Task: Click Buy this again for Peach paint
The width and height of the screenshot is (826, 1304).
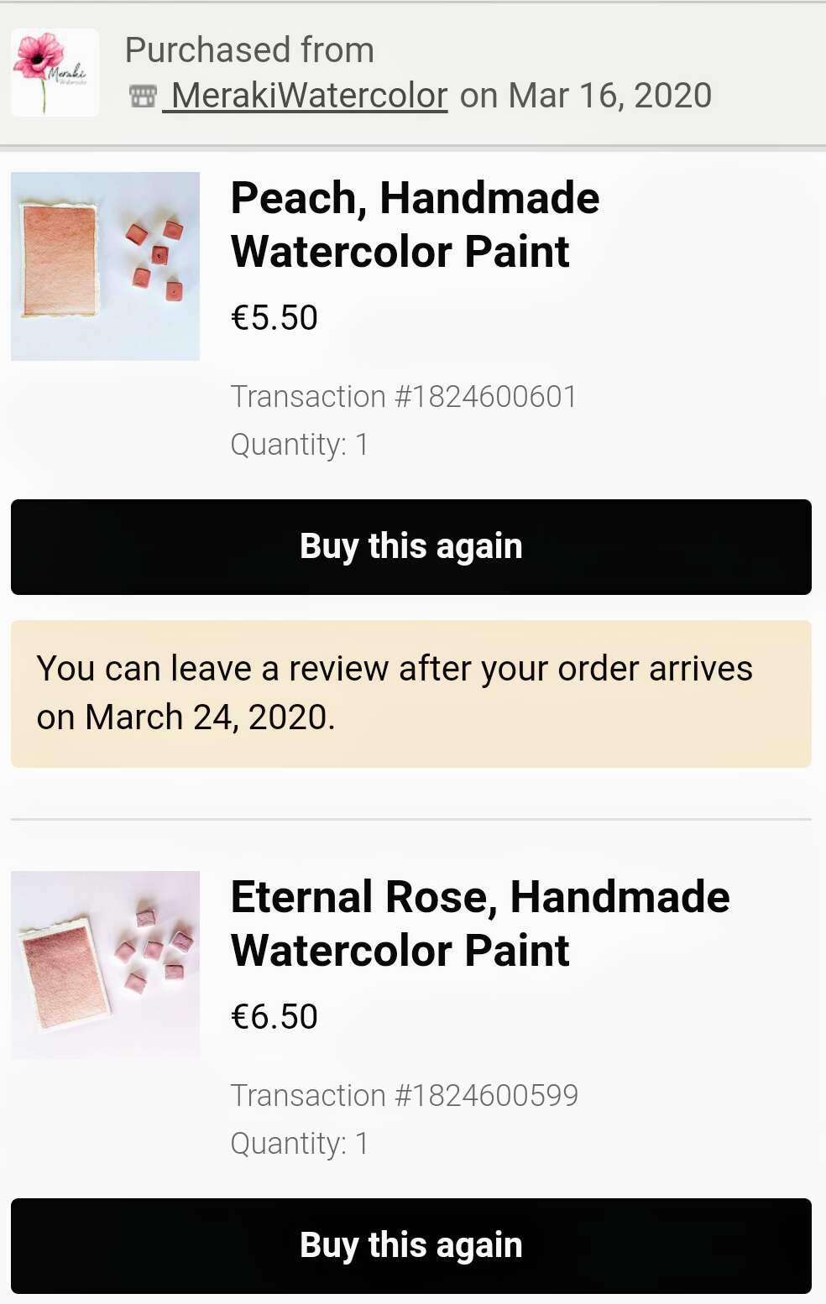Action: coord(411,547)
